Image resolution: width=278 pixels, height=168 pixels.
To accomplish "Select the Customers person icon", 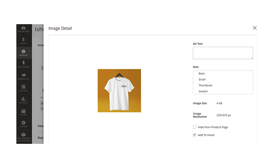I will (23, 64).
